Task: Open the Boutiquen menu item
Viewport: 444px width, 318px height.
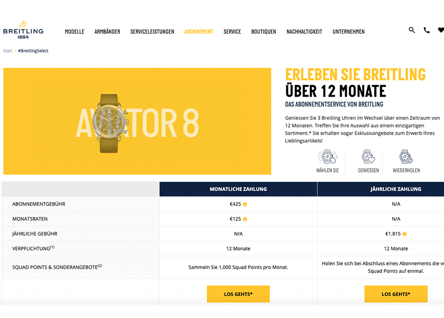Action: [264, 32]
